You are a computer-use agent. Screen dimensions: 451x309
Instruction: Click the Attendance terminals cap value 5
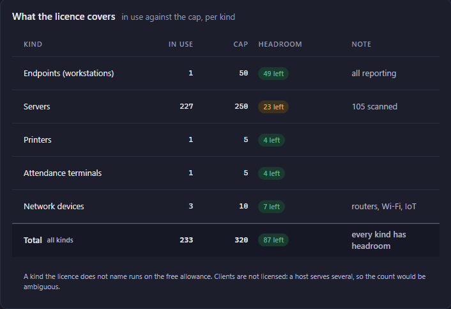[x=246, y=173]
